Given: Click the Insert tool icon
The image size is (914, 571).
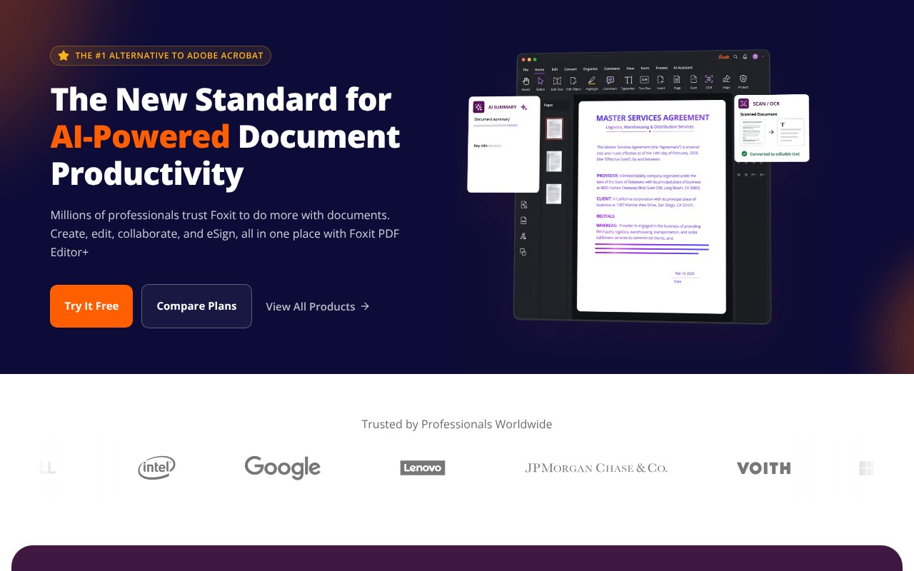Looking at the screenshot, I should (x=661, y=80).
